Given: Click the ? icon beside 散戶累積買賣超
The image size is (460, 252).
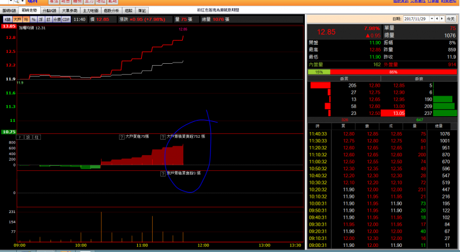Looking at the screenshot, I should click(163, 174).
